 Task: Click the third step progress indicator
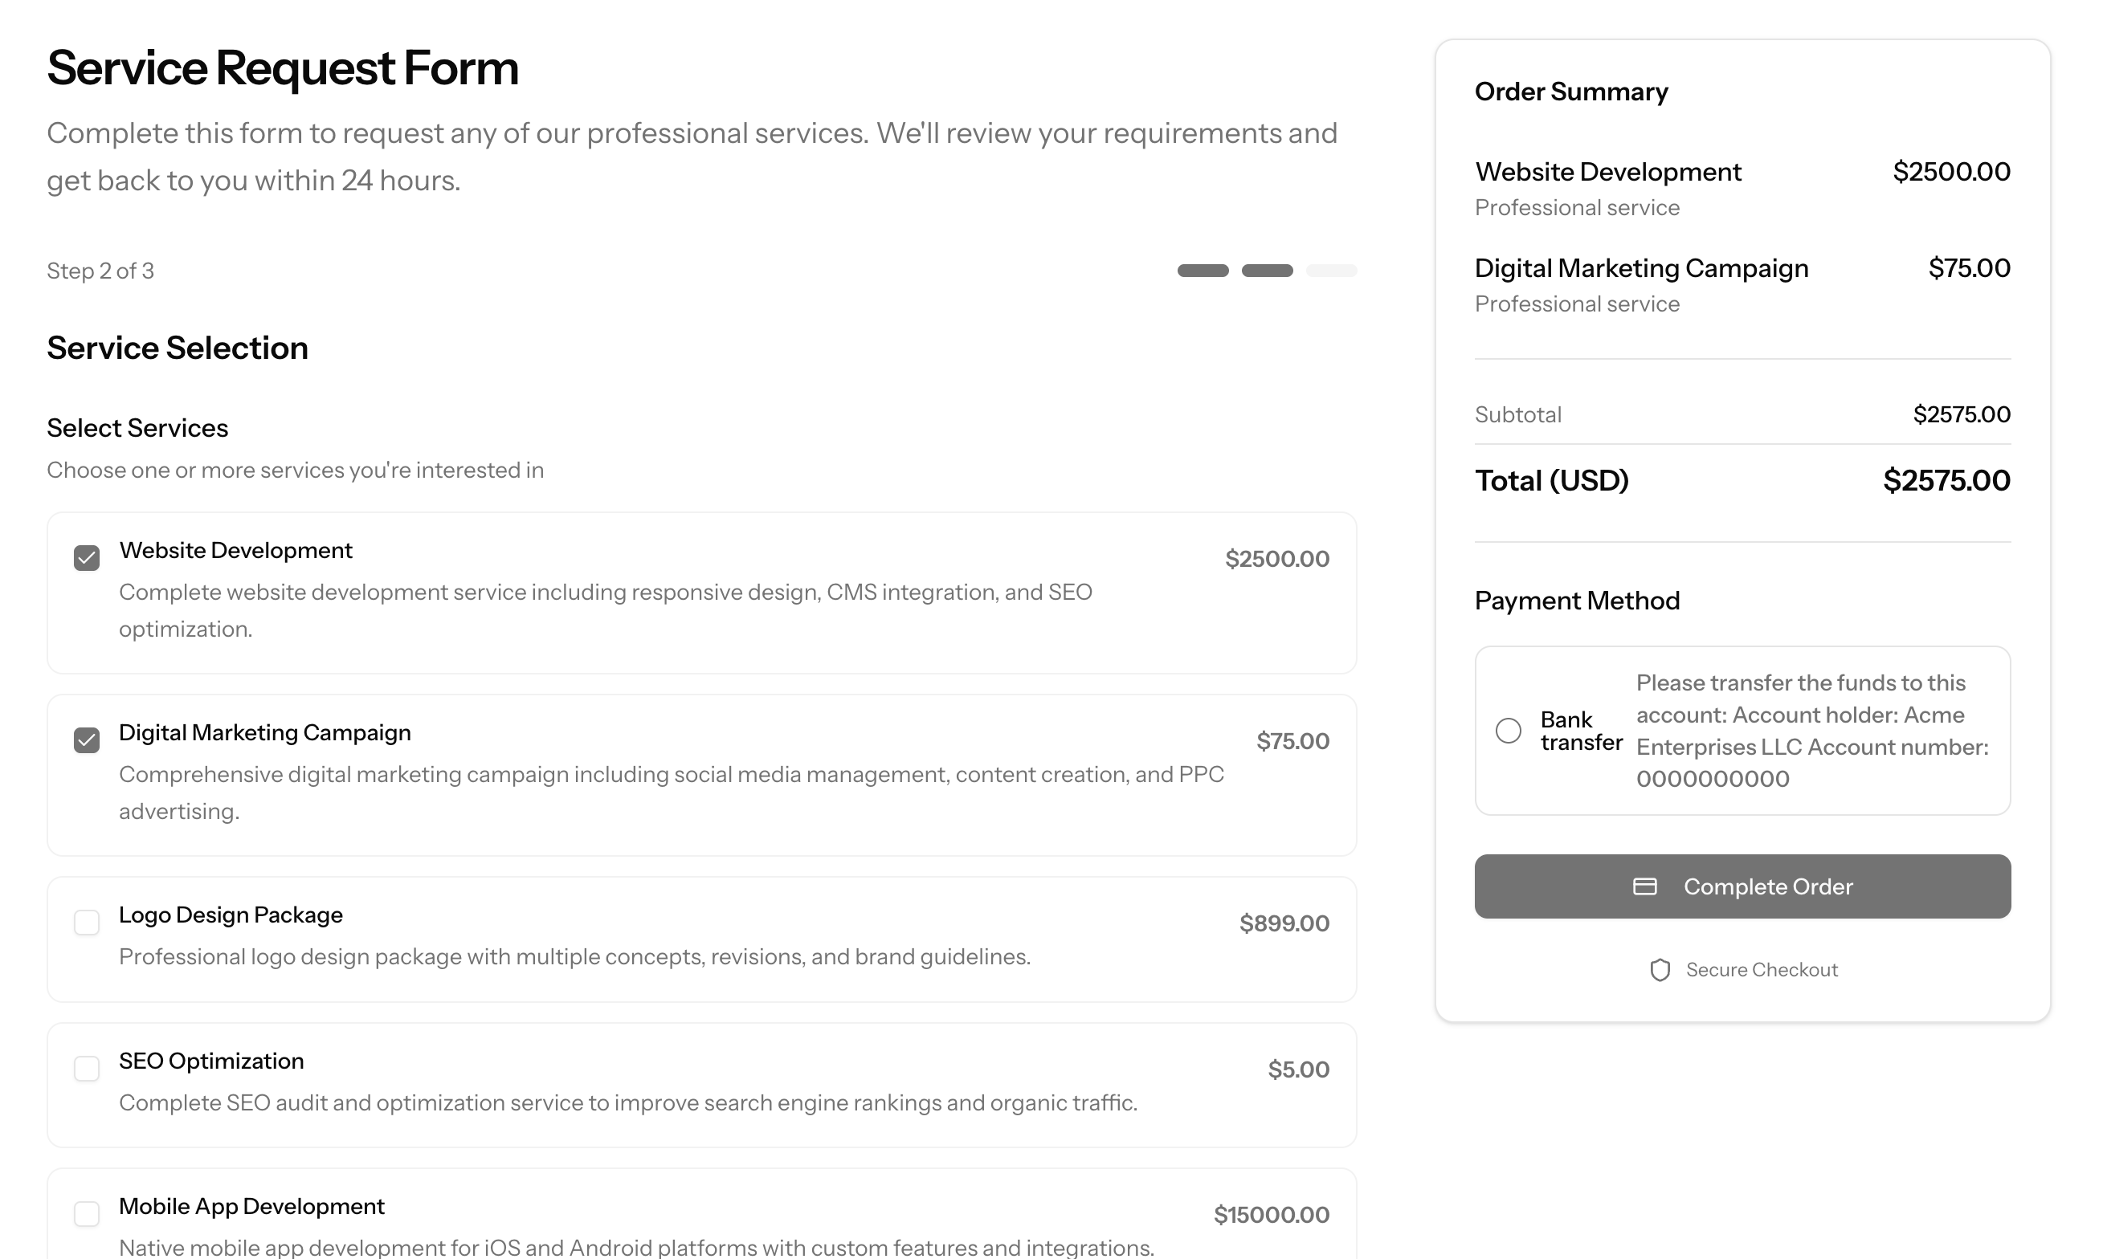click(x=1332, y=271)
